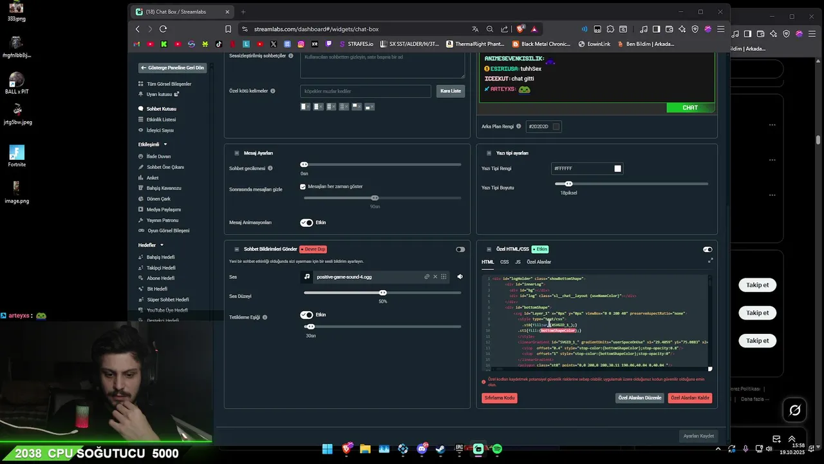Switch to the Özel Alanlar tab
824x464 pixels.
[x=539, y=262]
